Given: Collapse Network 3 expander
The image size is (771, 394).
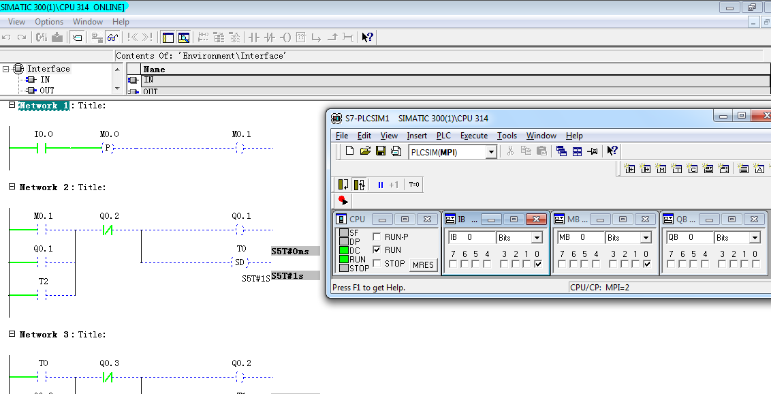Looking at the screenshot, I should (12, 333).
